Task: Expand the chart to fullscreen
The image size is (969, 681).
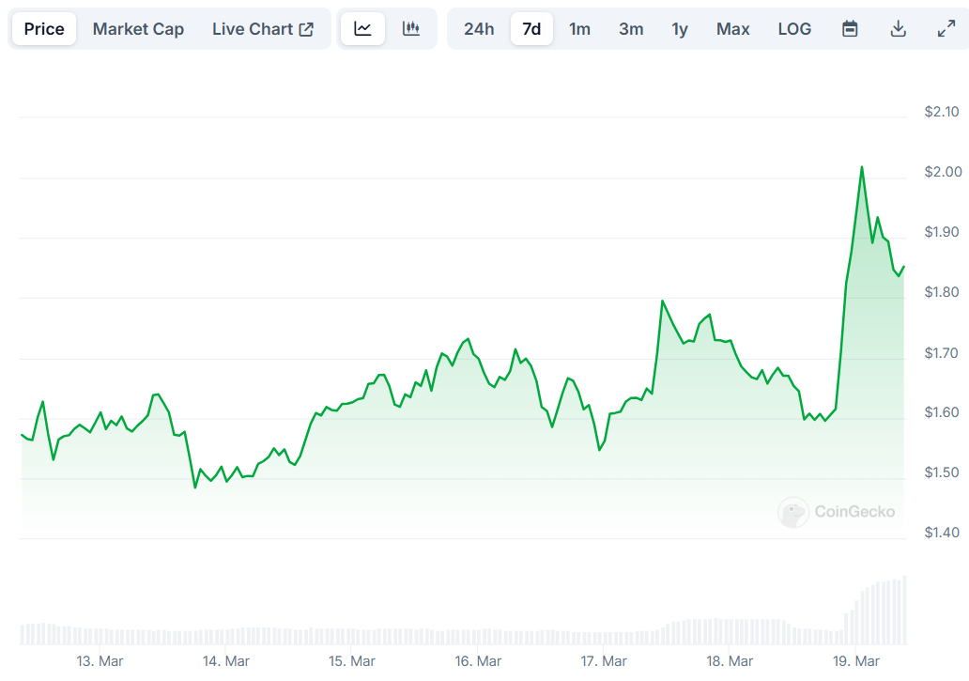Action: pyautogui.click(x=946, y=29)
